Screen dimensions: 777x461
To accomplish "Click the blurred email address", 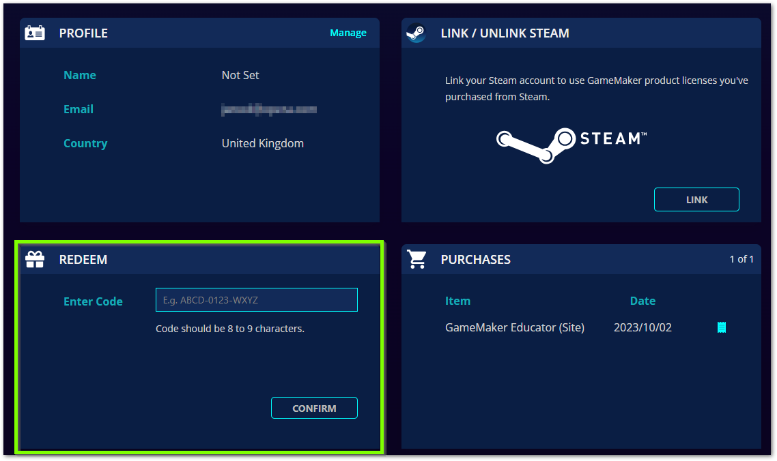I will [269, 109].
